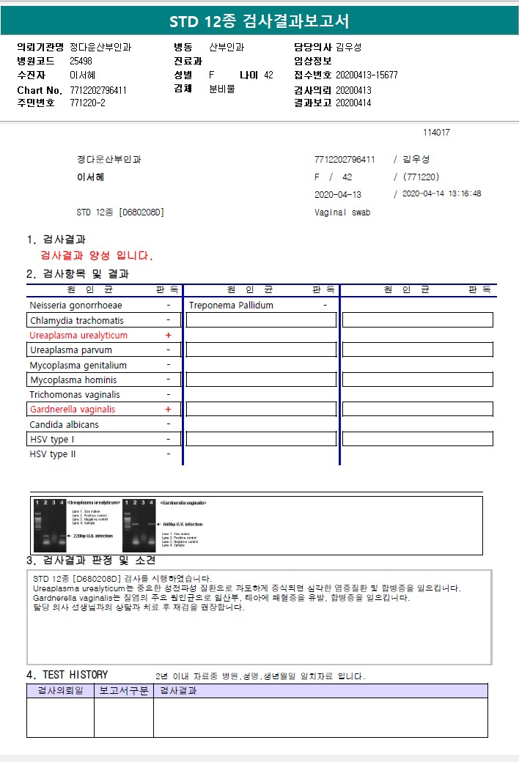Click the 검사의뢰일 column header
Screen dimensions: 519x762
[60, 690]
